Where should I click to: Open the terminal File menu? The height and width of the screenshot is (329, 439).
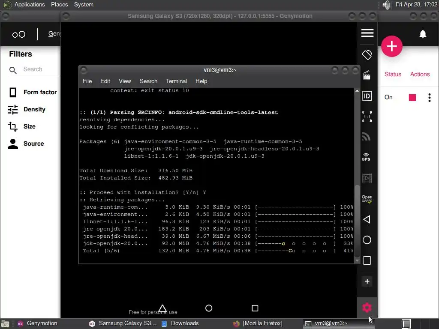[x=87, y=81]
